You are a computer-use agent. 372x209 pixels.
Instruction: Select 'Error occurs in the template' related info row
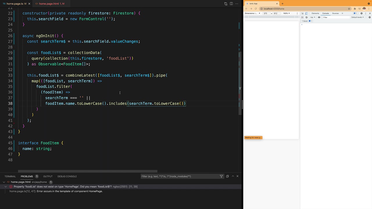click(x=121, y=191)
